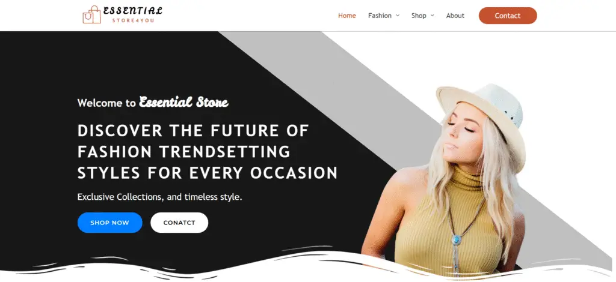The height and width of the screenshot is (282, 616).
Task: Click the white CONATCT button
Action: 179,223
